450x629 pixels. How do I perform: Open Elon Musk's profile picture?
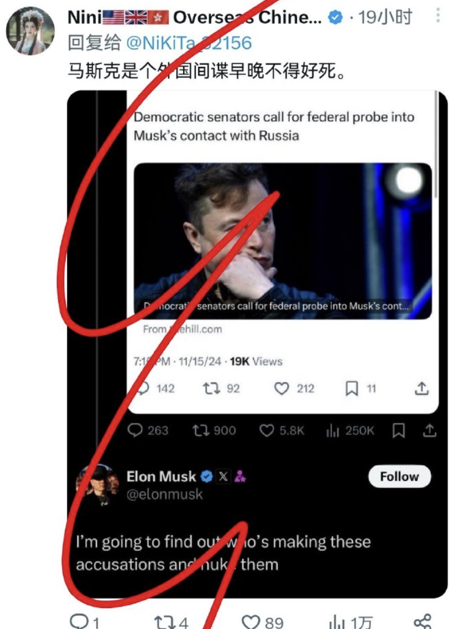(94, 485)
